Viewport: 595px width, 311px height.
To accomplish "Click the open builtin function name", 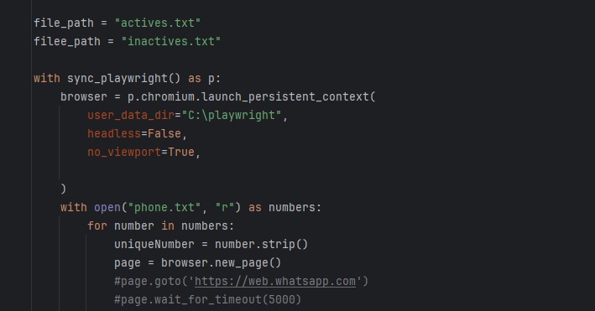I will [107, 207].
